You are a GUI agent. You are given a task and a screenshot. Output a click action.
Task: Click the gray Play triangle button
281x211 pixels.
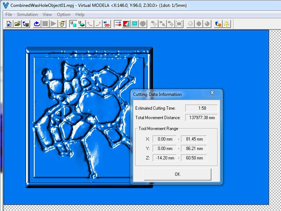[x=53, y=24]
